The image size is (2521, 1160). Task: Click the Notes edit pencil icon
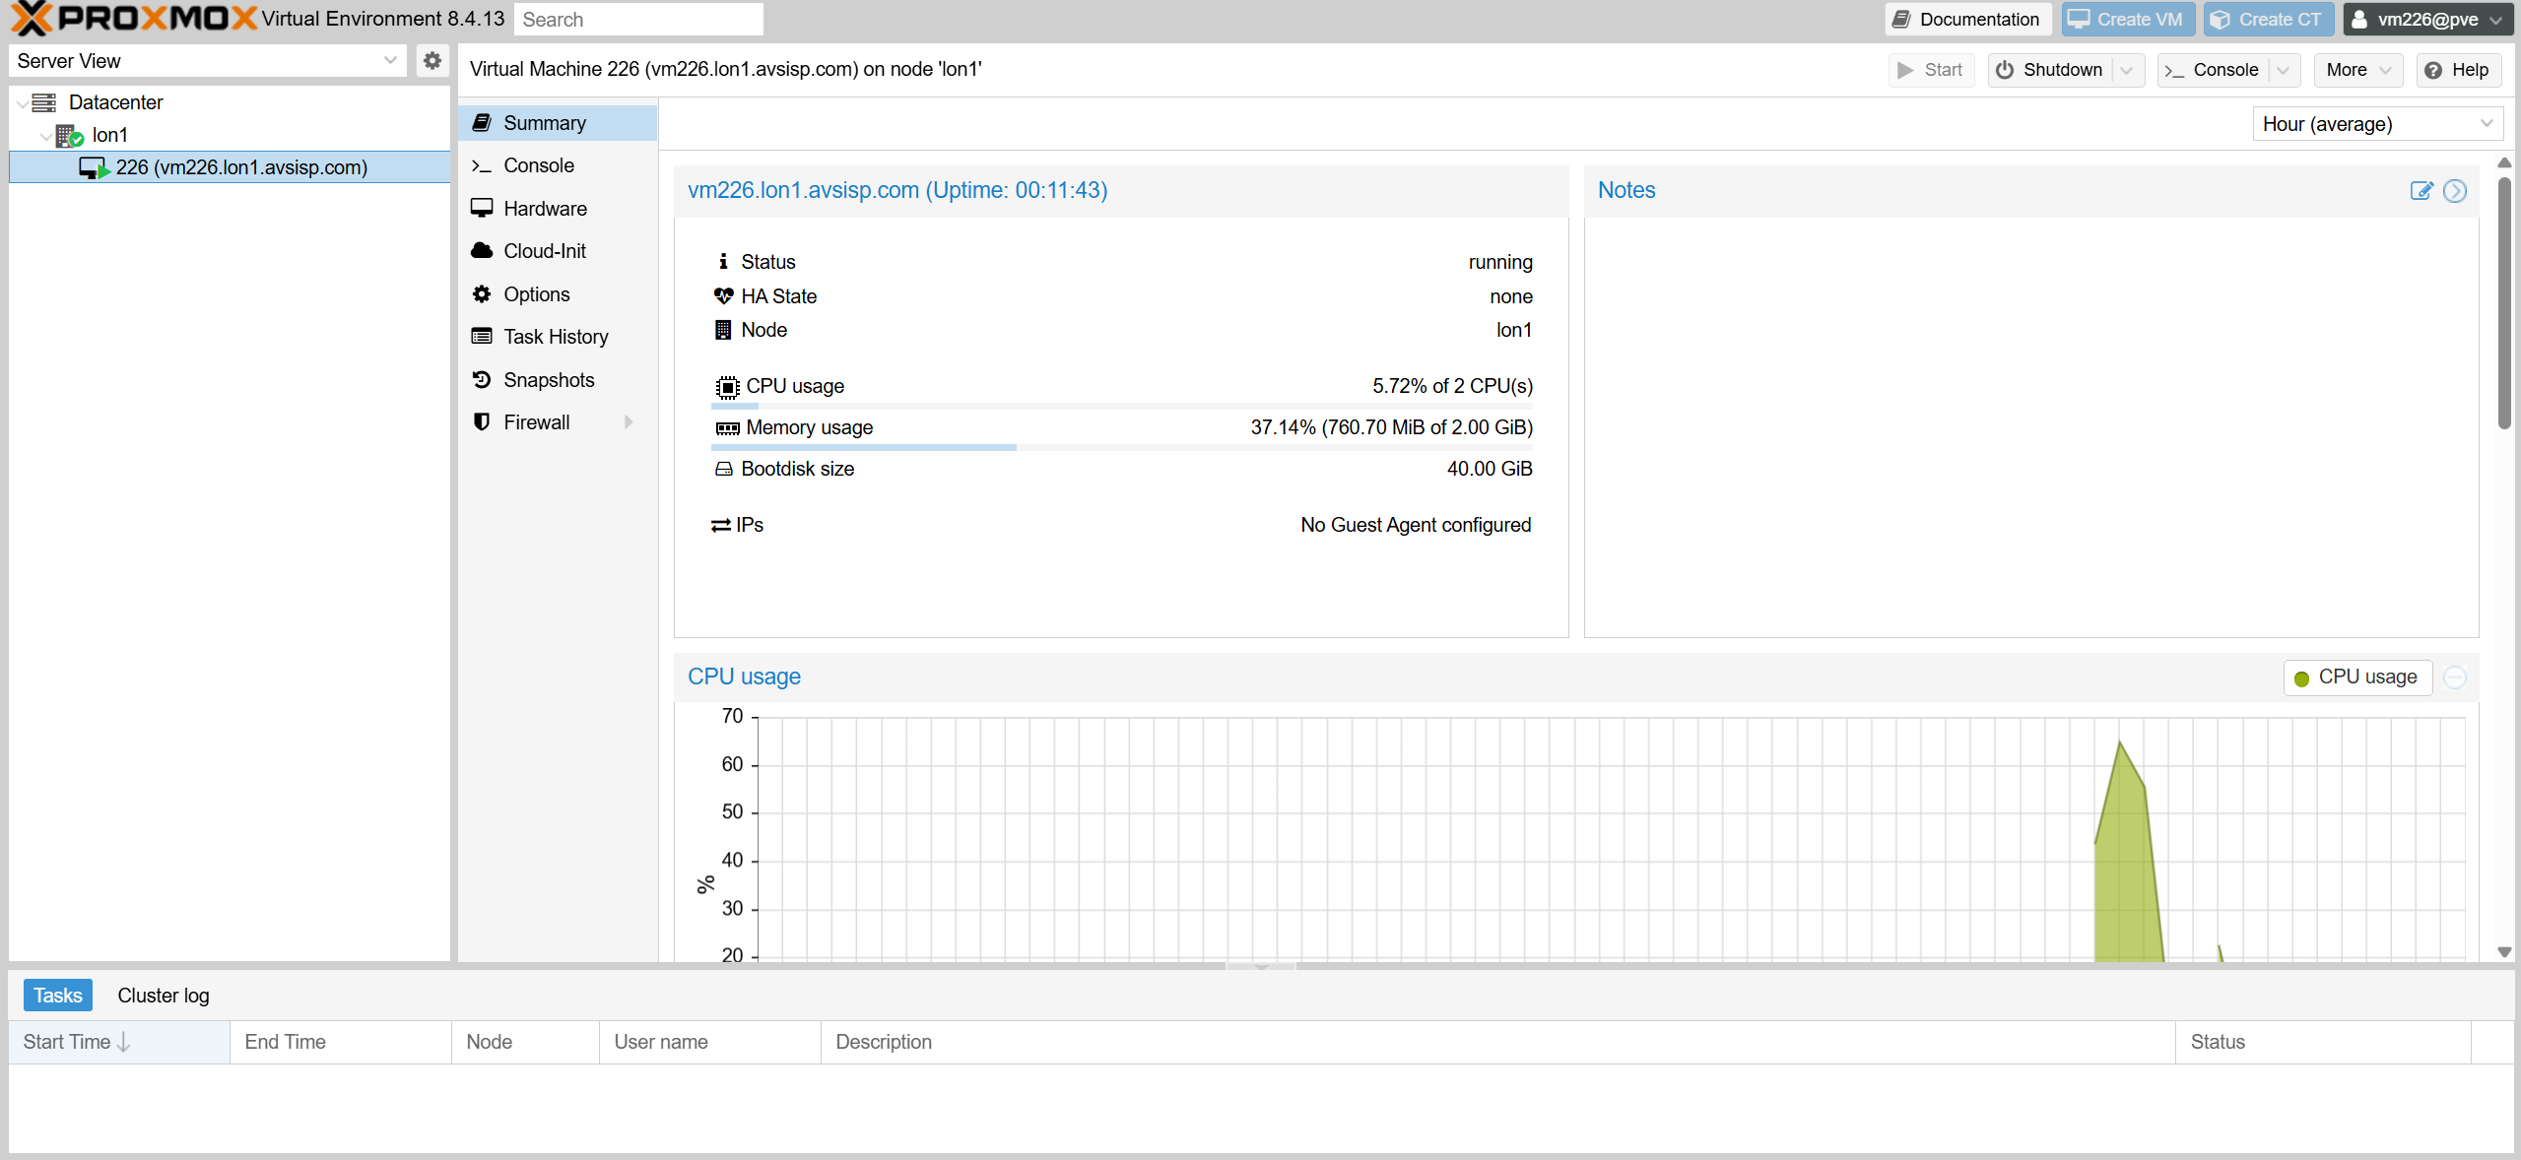(2421, 191)
